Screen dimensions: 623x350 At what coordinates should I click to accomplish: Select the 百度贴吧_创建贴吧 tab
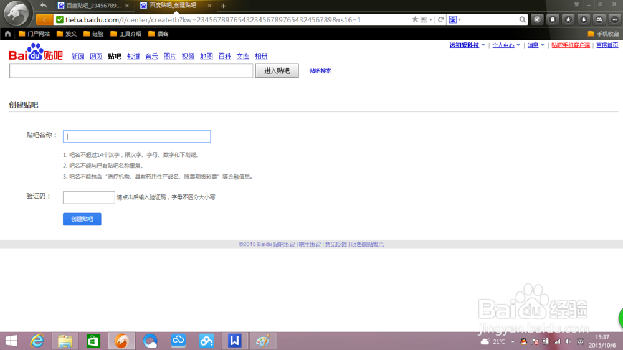click(x=173, y=6)
